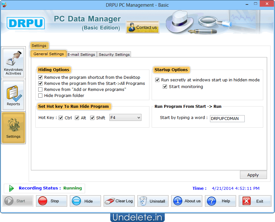This screenshot has width=275, height=222.
Task: Click the app icon in title bar
Action: (4, 4)
